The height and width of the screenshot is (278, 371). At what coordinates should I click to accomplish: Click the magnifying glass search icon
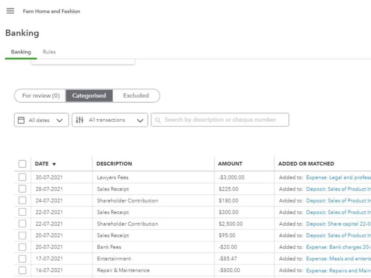coord(158,120)
